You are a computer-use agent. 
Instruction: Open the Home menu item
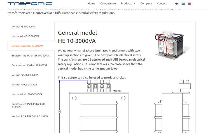click(x=91, y=4)
